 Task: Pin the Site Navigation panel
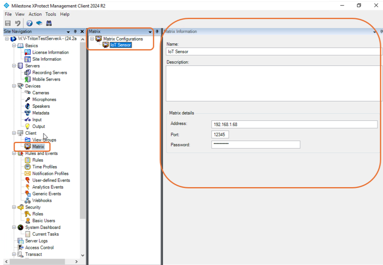coord(75,31)
